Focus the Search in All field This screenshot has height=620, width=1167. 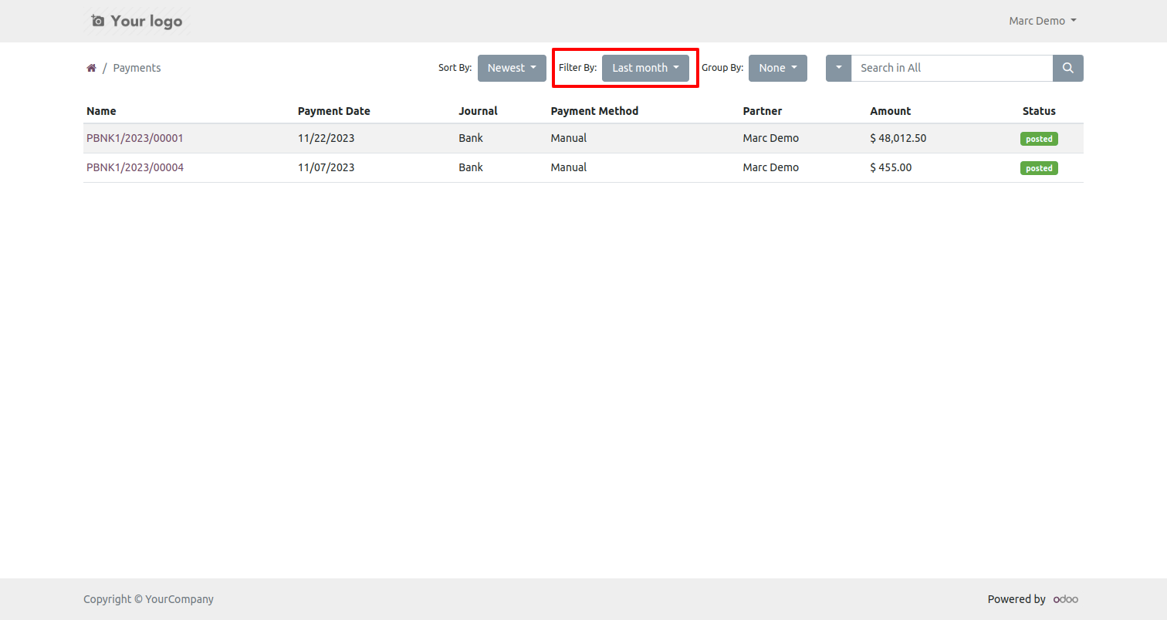pyautogui.click(x=952, y=68)
